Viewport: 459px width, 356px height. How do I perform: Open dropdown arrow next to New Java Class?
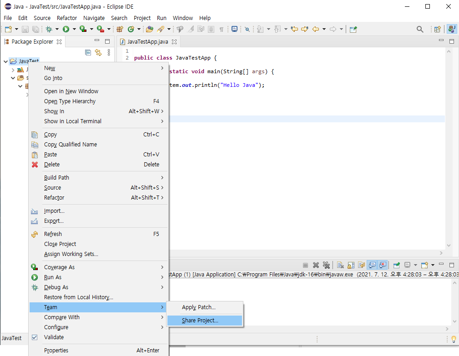click(139, 29)
